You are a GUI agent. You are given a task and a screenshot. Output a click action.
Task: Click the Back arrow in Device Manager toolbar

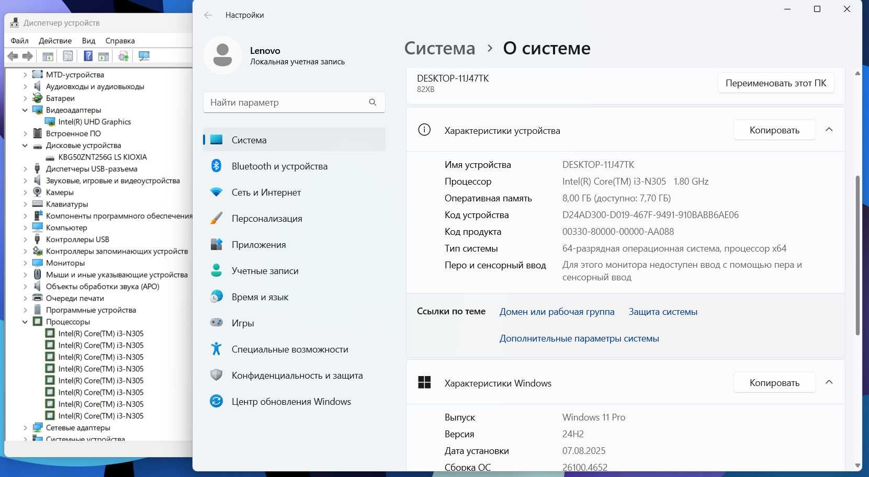[x=13, y=56]
